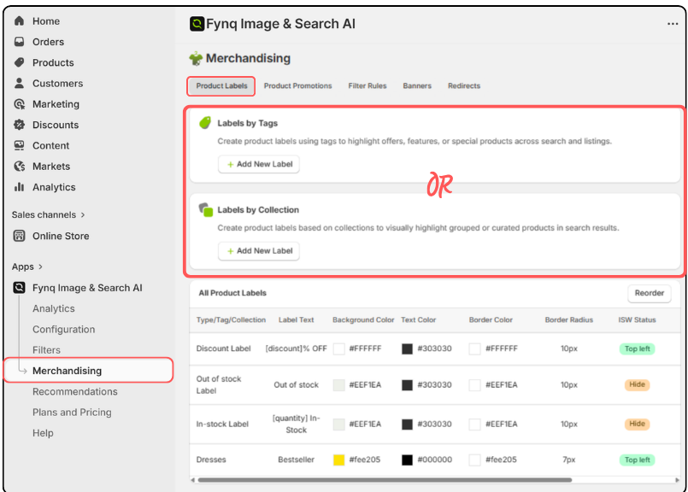
Task: Click Hide status of In-stock Label
Action: (x=637, y=424)
